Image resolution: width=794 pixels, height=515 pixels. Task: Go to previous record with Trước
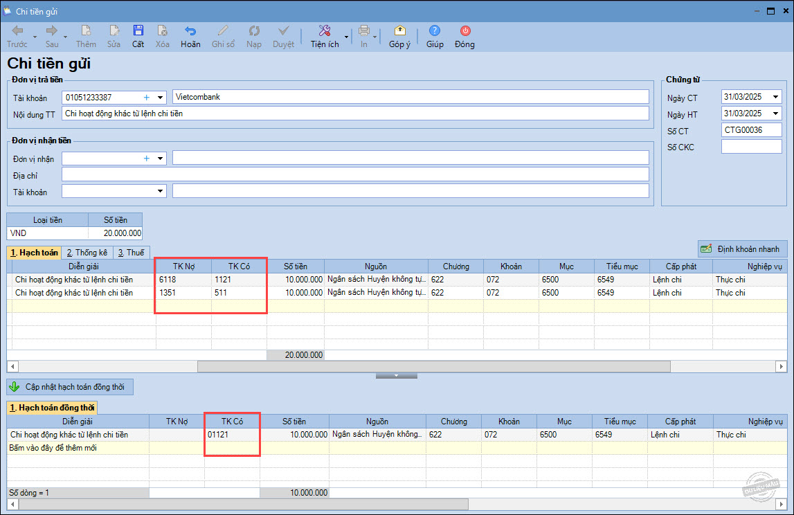17,37
